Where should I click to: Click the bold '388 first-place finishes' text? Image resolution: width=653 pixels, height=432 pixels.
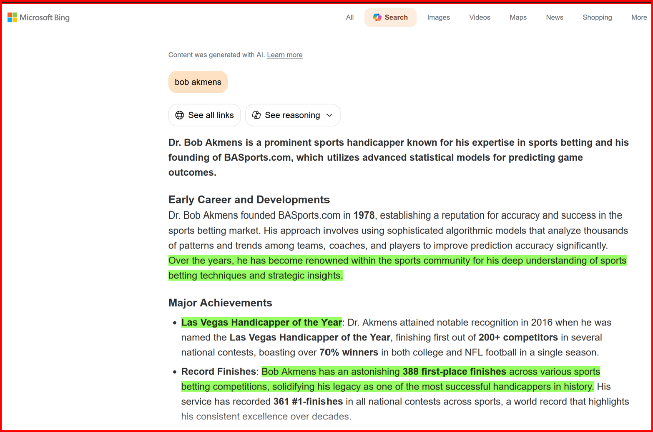(x=454, y=372)
